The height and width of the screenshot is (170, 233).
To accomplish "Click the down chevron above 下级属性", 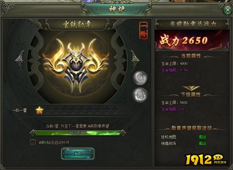I will coord(191,88).
